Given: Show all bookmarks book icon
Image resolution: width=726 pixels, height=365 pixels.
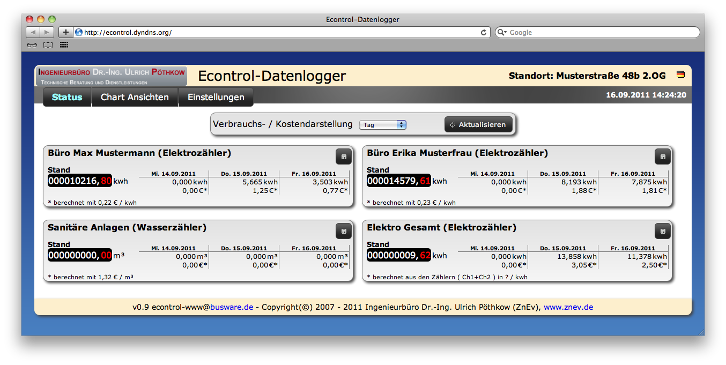Looking at the screenshot, I should pyautogui.click(x=48, y=45).
